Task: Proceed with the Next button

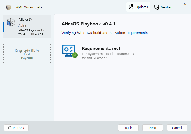Action: click(153, 128)
